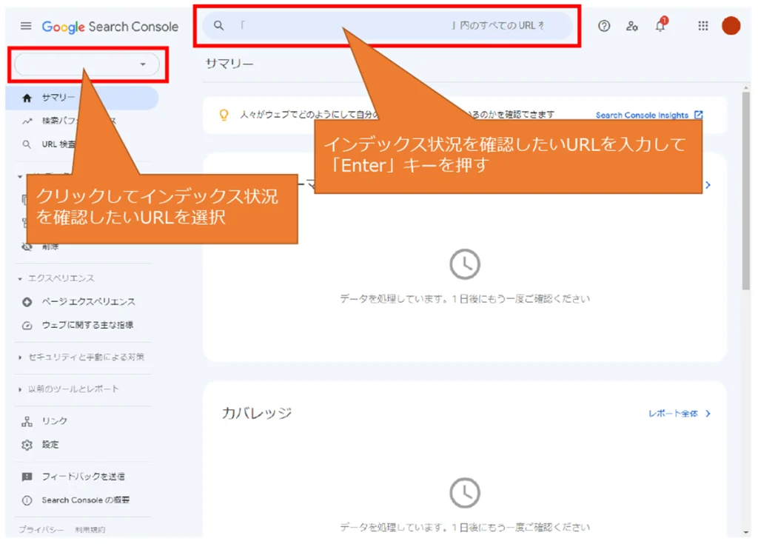758x544 pixels.
Task: Click the リンク sitemap icon in sidebar
Action: point(27,421)
